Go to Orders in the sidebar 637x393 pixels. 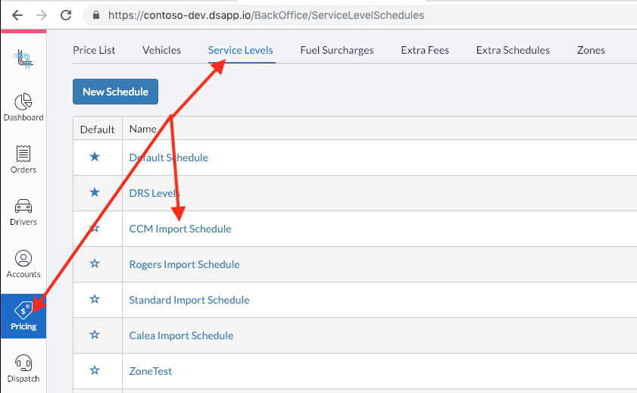(23, 154)
